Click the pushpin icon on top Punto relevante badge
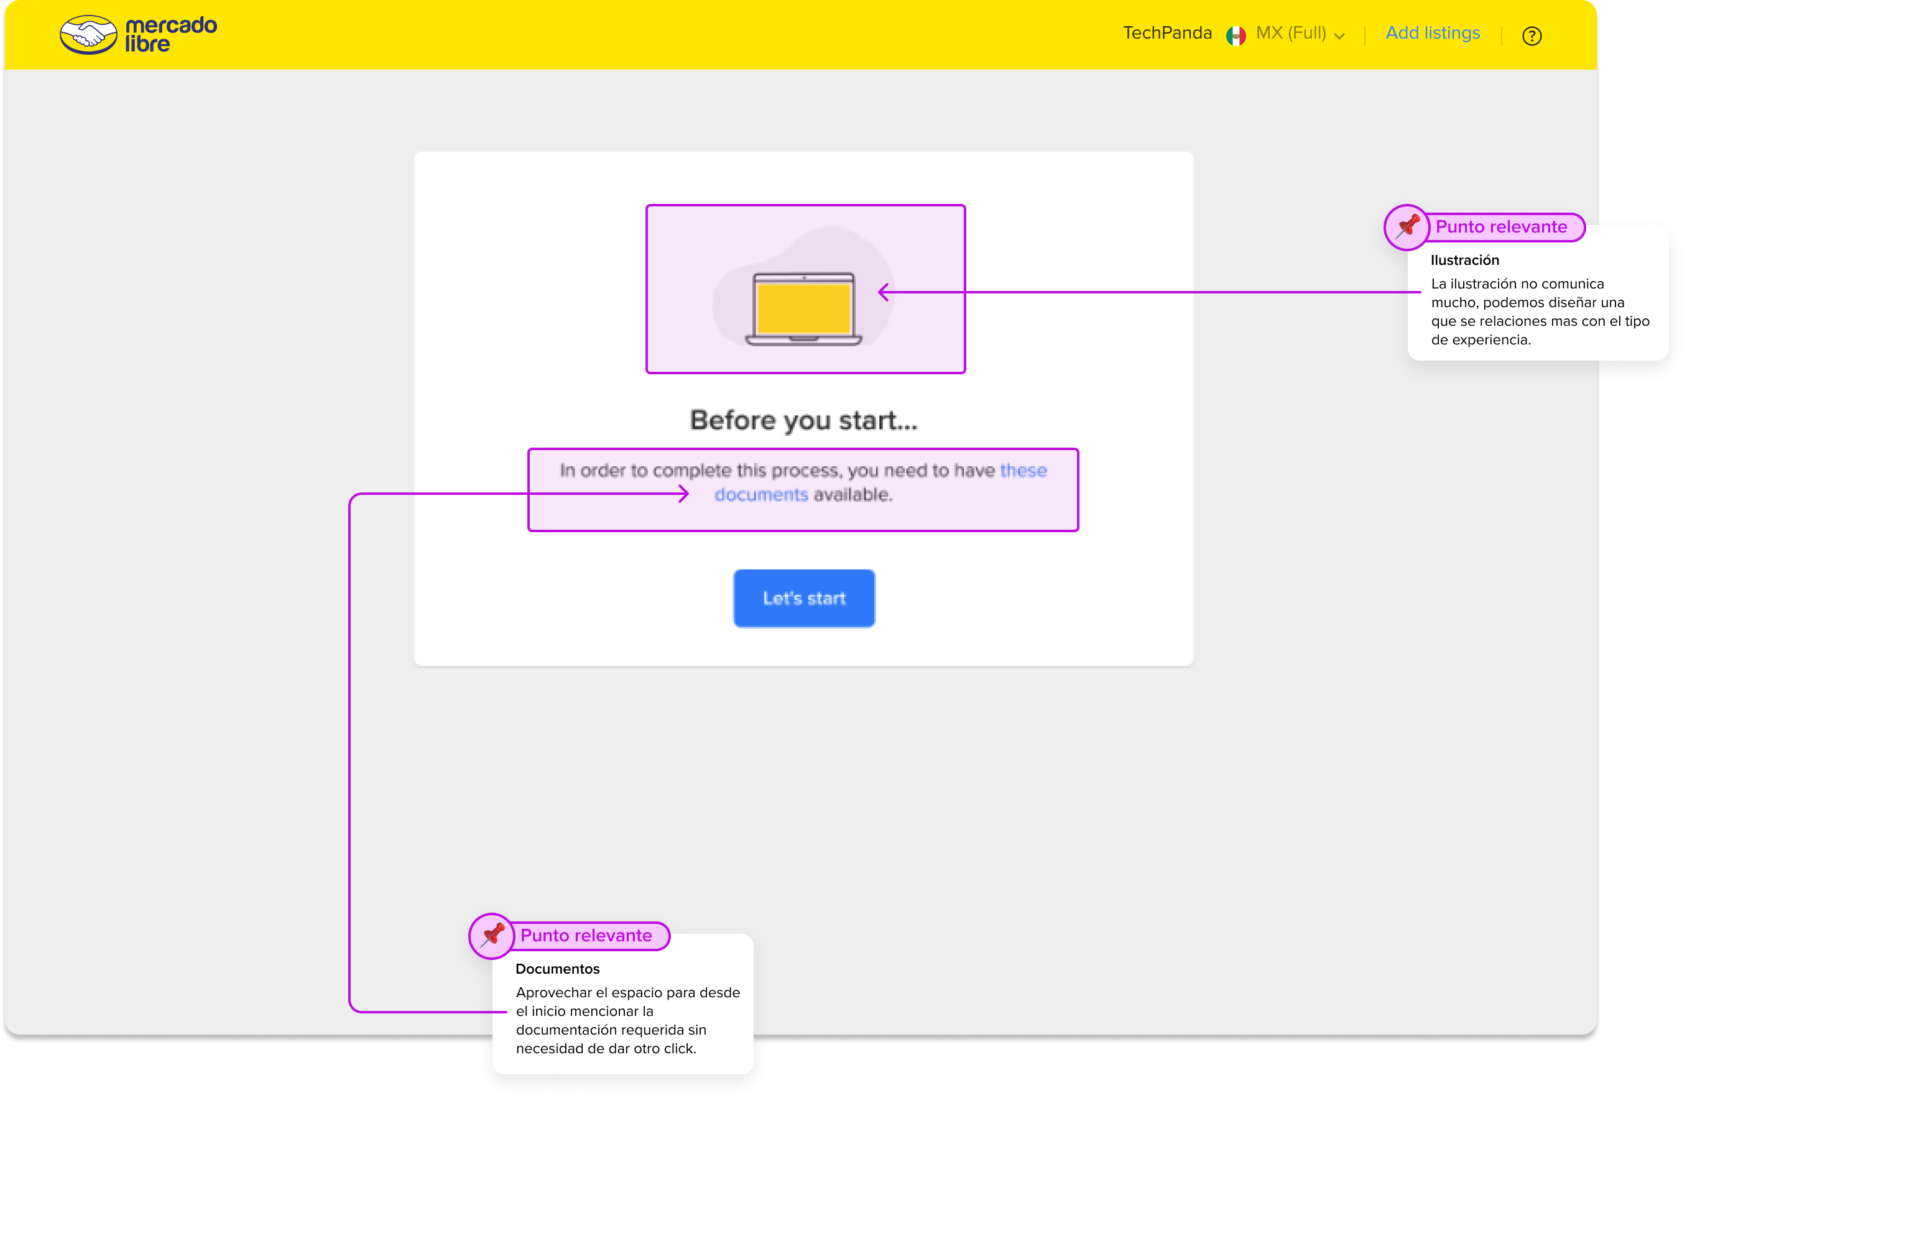Viewport: 1927px width, 1236px height. click(1406, 227)
